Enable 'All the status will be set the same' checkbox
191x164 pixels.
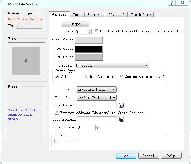click(x=96, y=31)
